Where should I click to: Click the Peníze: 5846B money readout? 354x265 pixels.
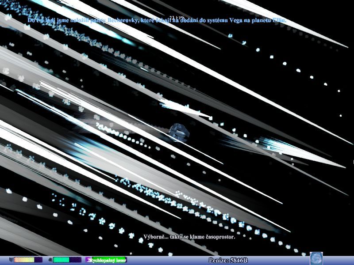[228, 260]
